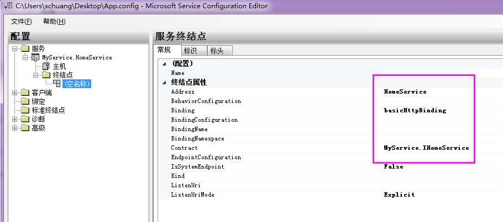
Task: Select the IsSystemEndpoint False value
Action: (394, 166)
